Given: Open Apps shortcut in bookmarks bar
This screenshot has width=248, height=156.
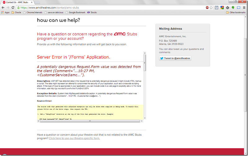Looking at the screenshot, I should (5, 12).
